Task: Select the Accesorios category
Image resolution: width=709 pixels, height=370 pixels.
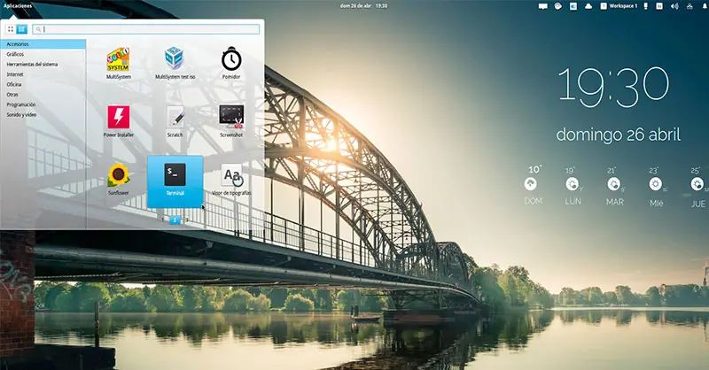Action: (43, 44)
